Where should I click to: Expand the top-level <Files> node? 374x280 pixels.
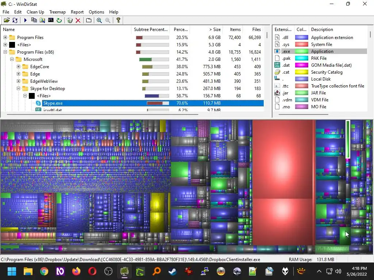click(5, 45)
